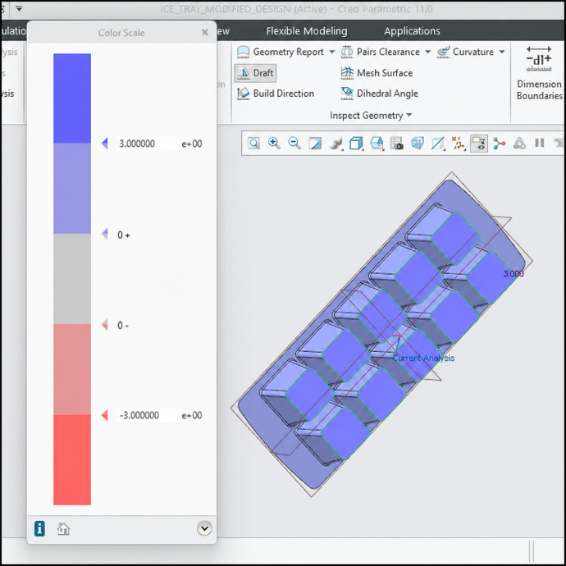Open the Saved Orientations cube icon
This screenshot has height=566, width=566.
[x=356, y=144]
